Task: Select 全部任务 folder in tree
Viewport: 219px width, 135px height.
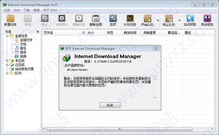Action: (19, 36)
